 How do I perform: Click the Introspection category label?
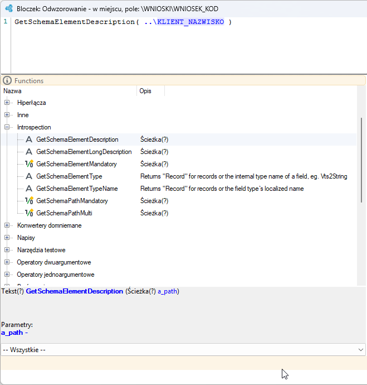pyautogui.click(x=34, y=127)
